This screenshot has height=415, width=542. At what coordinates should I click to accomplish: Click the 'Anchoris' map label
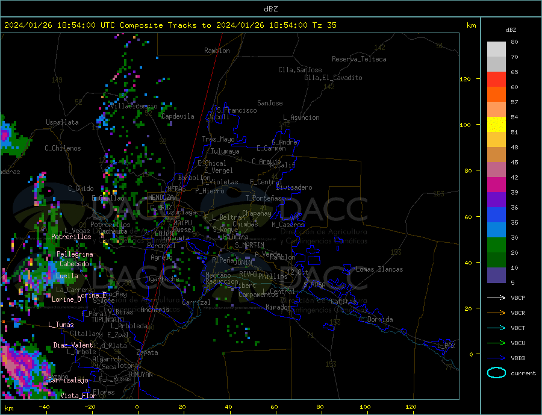tap(155, 310)
